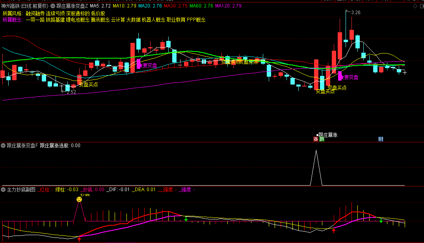The height and width of the screenshot is (243, 424).
Task: Click the red 涨 event icon
Action: [x=316, y=139]
